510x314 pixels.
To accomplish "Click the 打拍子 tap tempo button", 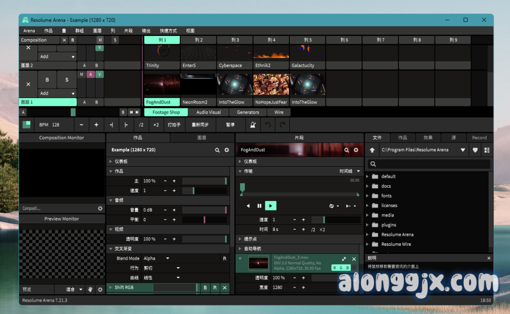I will [x=174, y=125].
